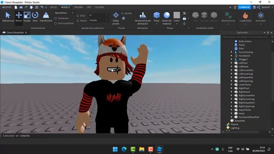274x154 pixels.
Task: Expand the Head tree item
Action: (x=231, y=113)
